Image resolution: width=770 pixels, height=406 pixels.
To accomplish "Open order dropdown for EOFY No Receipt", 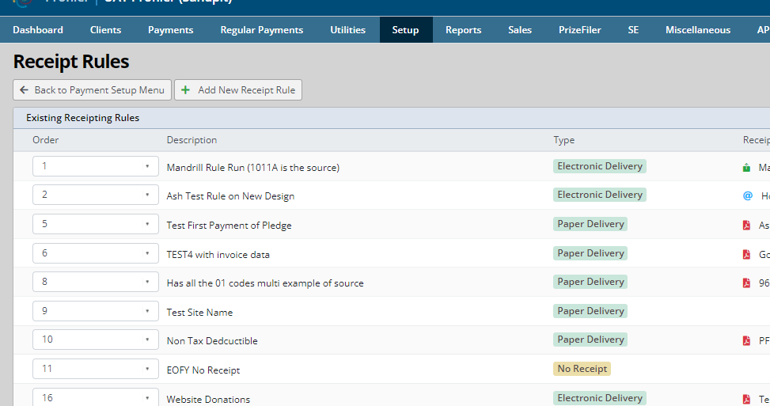I will pos(96,369).
